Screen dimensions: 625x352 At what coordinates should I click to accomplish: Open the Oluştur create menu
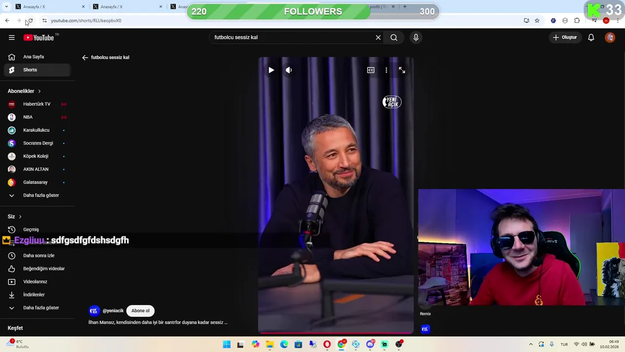tap(565, 37)
